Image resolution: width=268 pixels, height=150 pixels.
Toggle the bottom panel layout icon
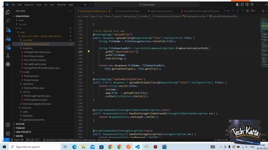pos(242,5)
